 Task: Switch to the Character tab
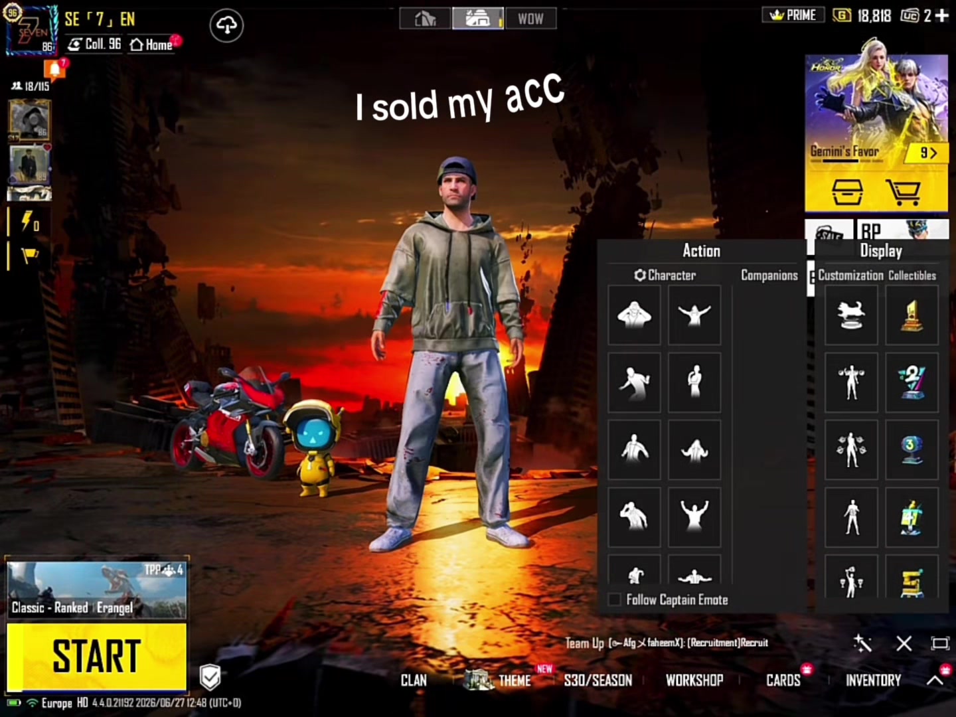[665, 275]
